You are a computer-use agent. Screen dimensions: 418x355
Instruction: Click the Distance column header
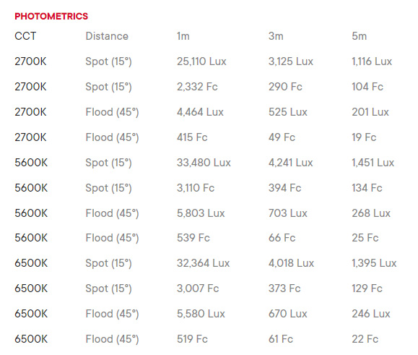click(x=107, y=36)
